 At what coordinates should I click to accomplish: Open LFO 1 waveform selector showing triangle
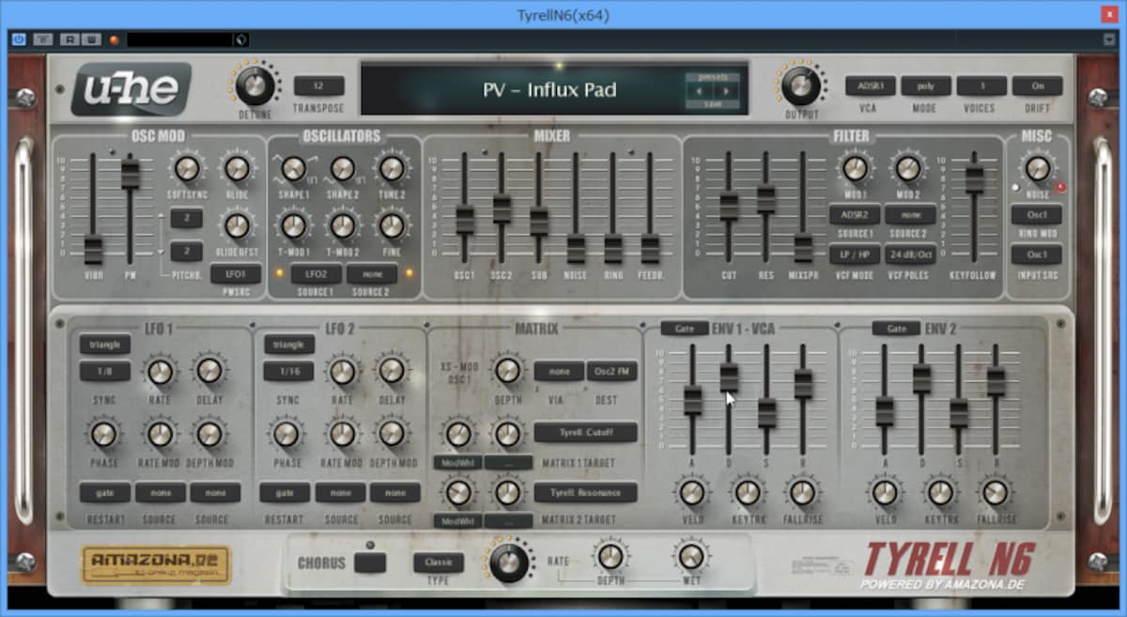tap(105, 344)
